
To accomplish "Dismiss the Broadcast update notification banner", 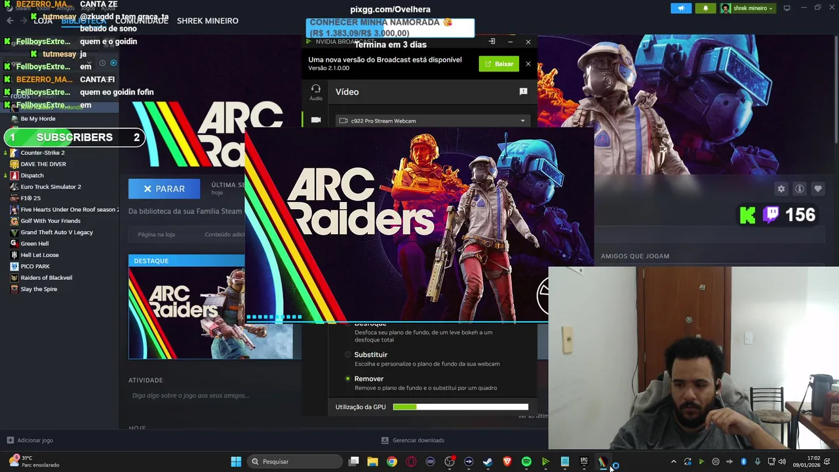I will (x=528, y=64).
